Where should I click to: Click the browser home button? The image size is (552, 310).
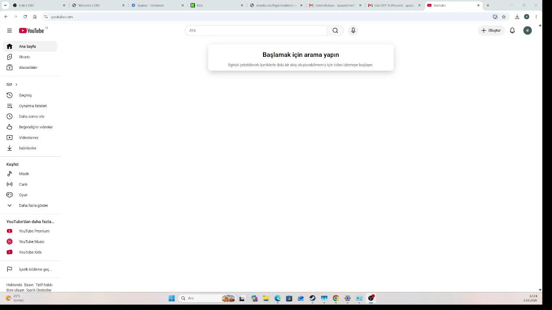(x=34, y=17)
